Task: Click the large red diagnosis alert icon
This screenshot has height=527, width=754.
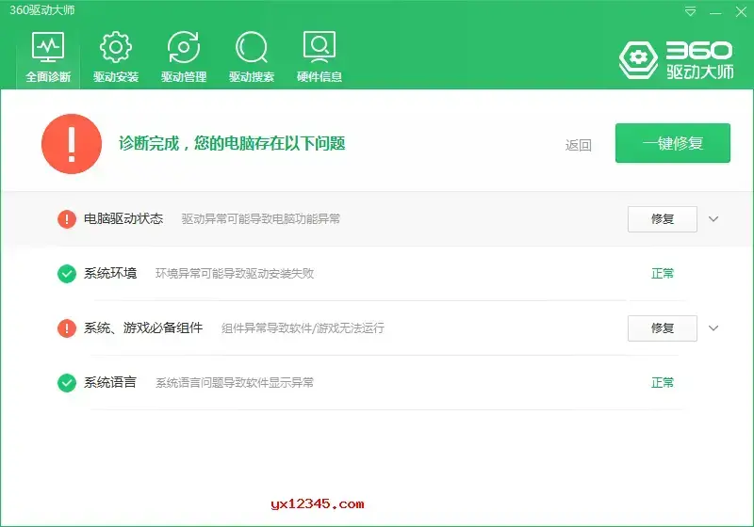Action: click(72, 144)
